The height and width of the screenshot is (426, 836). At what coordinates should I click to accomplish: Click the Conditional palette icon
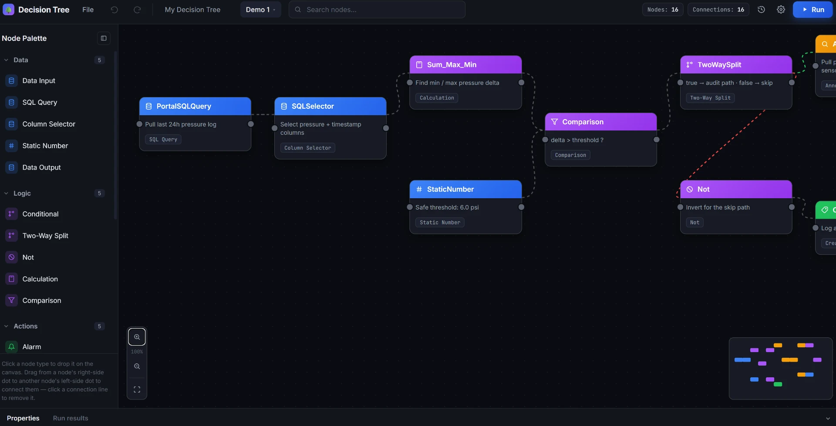[x=11, y=214]
